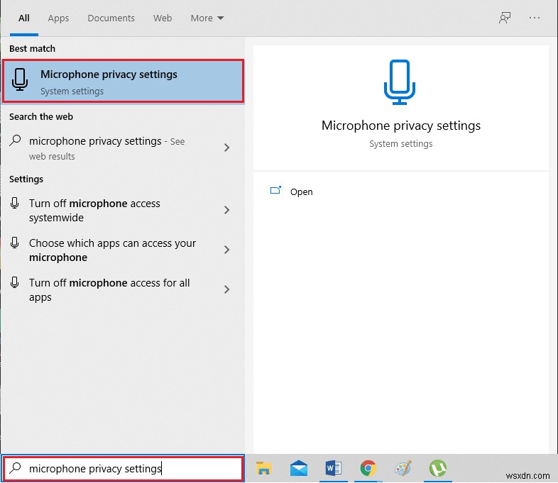
Task: Select the Web search tab
Action: click(163, 18)
